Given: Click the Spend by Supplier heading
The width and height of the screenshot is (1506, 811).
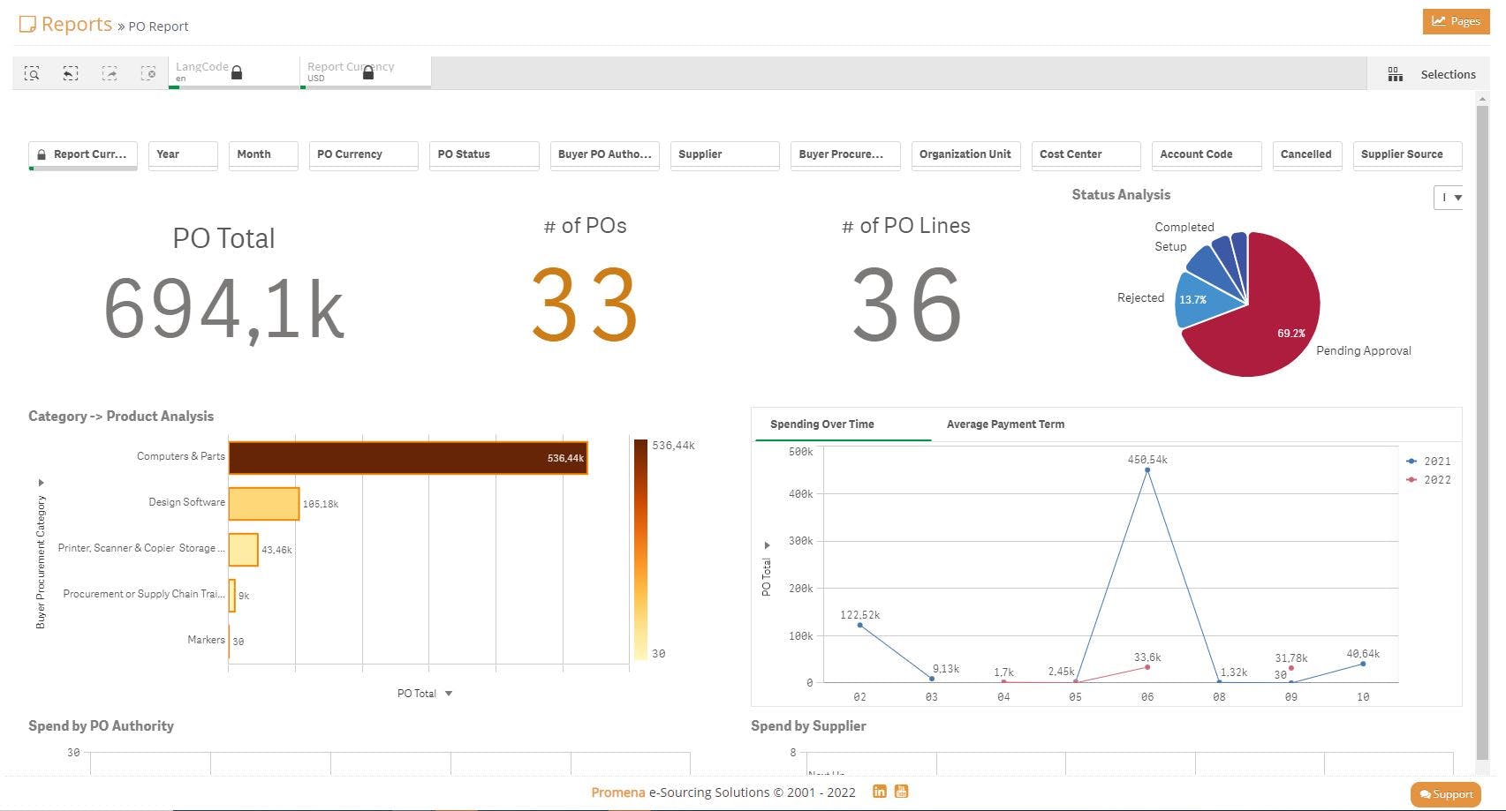Looking at the screenshot, I should (x=808, y=725).
